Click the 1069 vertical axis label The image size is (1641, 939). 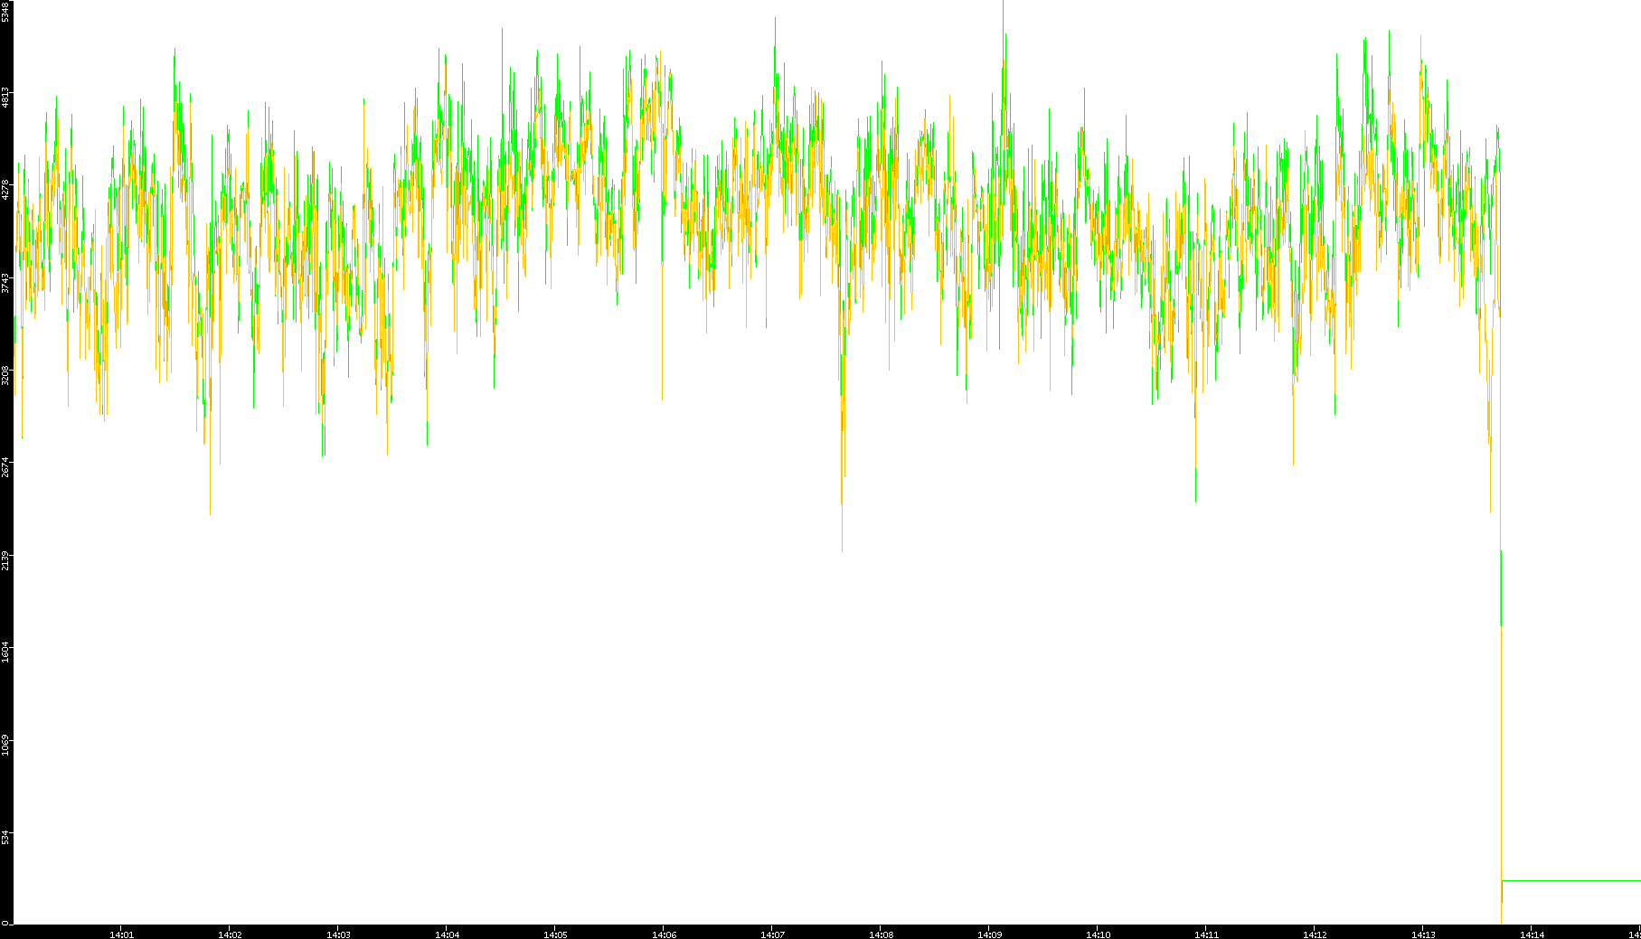coord(5,747)
